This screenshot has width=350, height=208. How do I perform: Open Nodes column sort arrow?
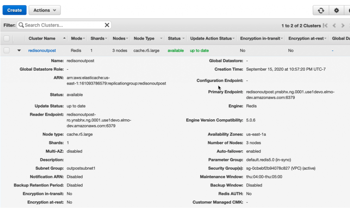pyautogui.click(x=127, y=39)
